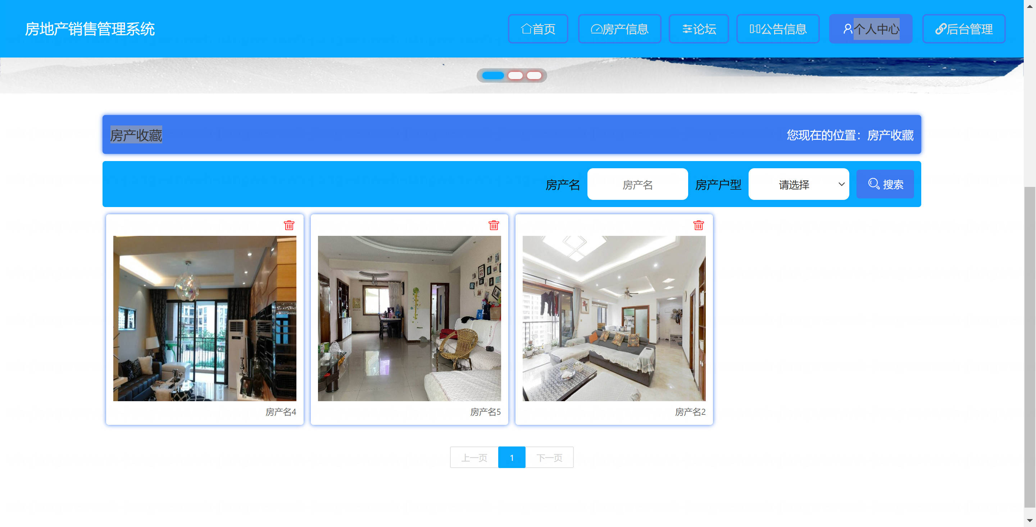Go to 上一页 in pagination
The height and width of the screenshot is (527, 1036).
(474, 458)
